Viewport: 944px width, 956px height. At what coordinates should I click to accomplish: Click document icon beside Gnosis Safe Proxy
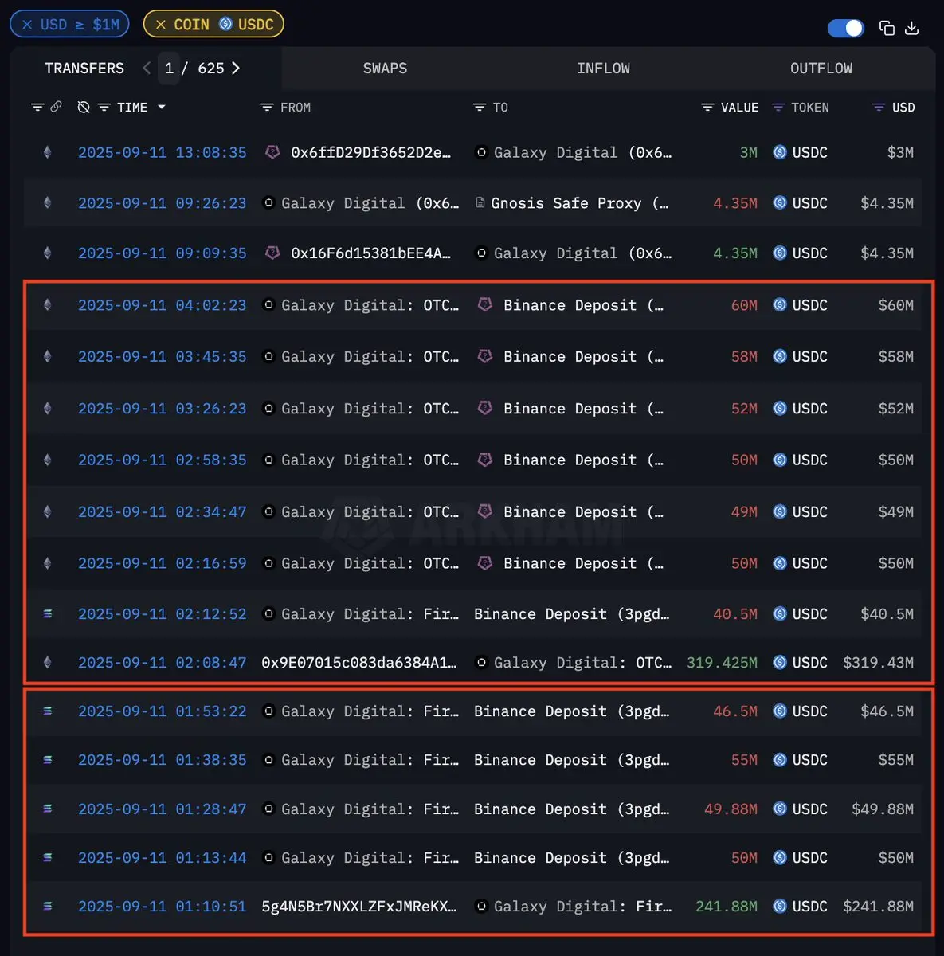coord(480,202)
